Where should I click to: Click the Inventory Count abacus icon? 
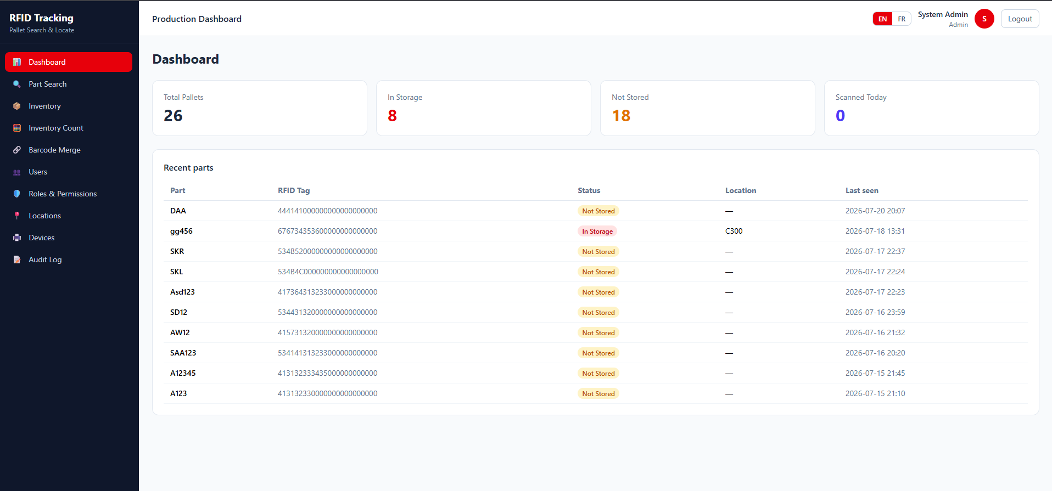pyautogui.click(x=17, y=128)
